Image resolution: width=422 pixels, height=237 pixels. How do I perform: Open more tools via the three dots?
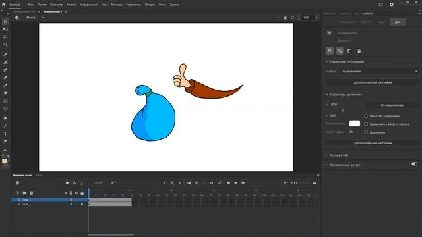point(5,150)
